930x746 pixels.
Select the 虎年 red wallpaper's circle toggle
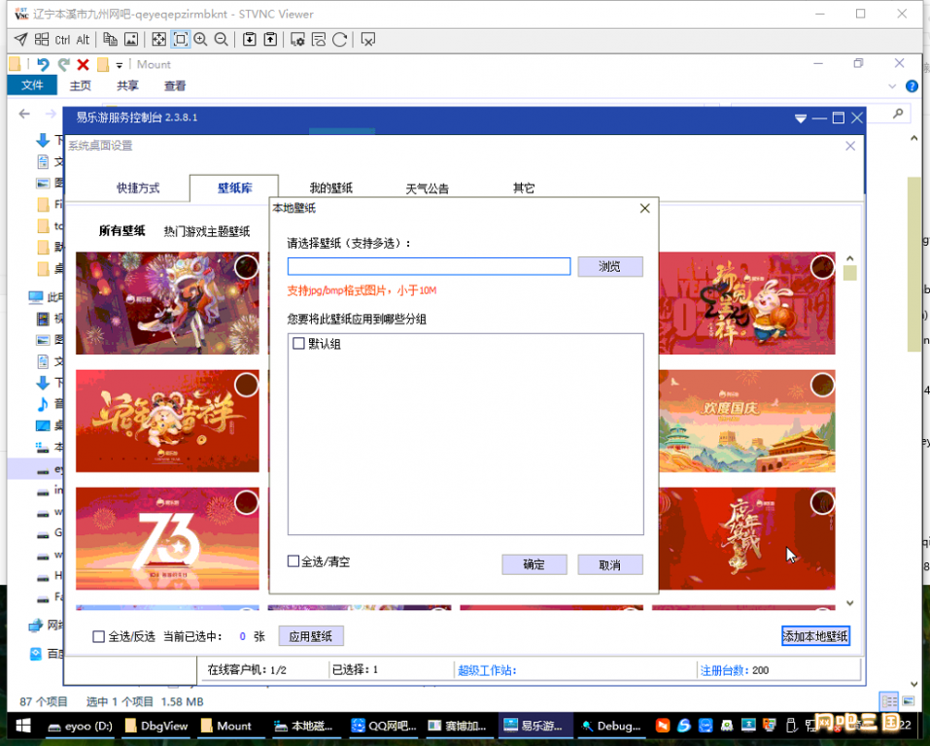click(x=822, y=502)
